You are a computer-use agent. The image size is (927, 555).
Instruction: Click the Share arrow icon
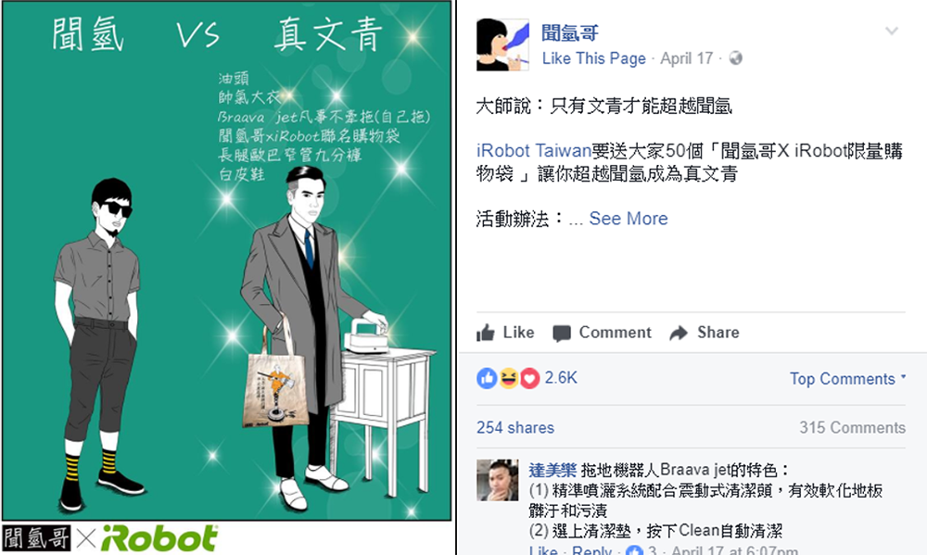(679, 333)
